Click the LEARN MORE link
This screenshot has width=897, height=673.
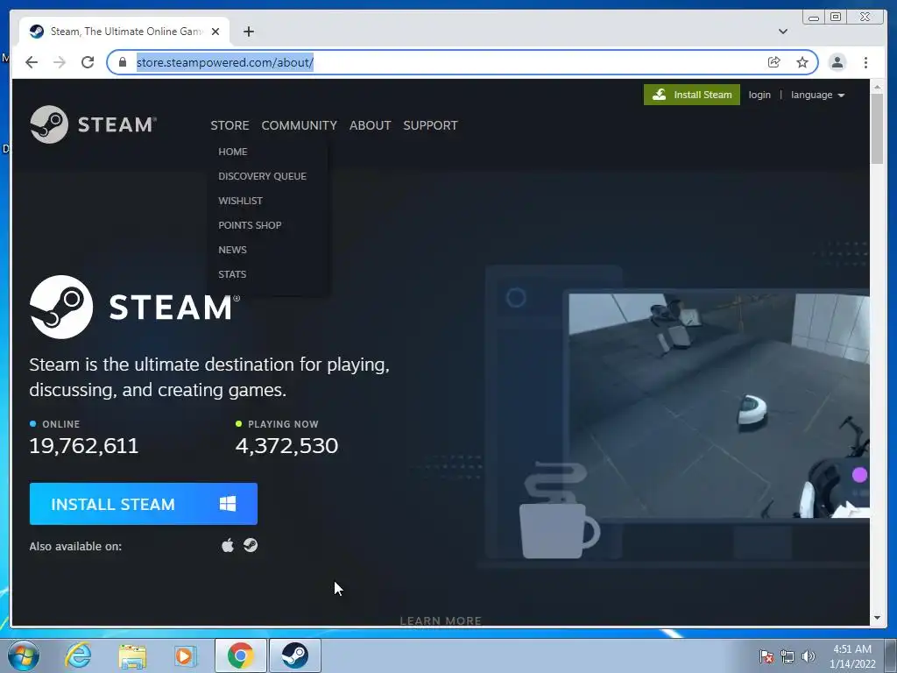(441, 620)
